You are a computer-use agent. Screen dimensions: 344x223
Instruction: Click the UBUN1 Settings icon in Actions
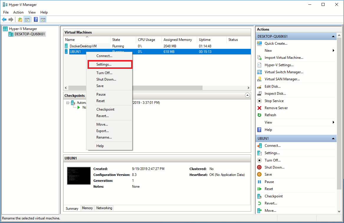259,153
